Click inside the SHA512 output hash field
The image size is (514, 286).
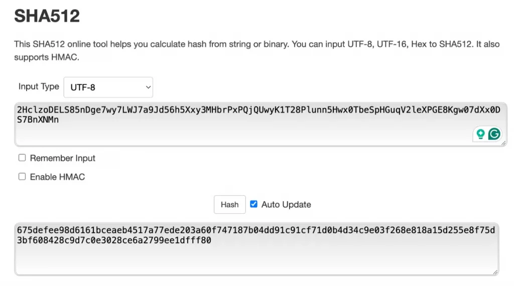tap(256, 249)
